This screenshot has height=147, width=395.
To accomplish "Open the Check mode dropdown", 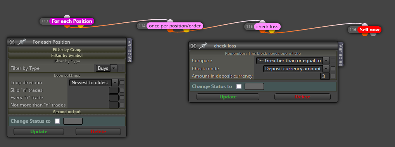I will [297, 68].
